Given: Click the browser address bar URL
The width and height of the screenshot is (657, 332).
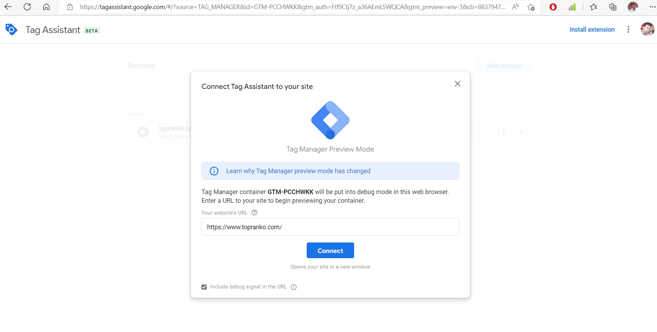Looking at the screenshot, I should 292,7.
